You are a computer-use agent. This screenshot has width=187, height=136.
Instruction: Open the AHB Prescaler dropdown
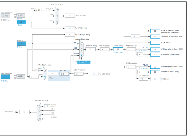click(105, 49)
